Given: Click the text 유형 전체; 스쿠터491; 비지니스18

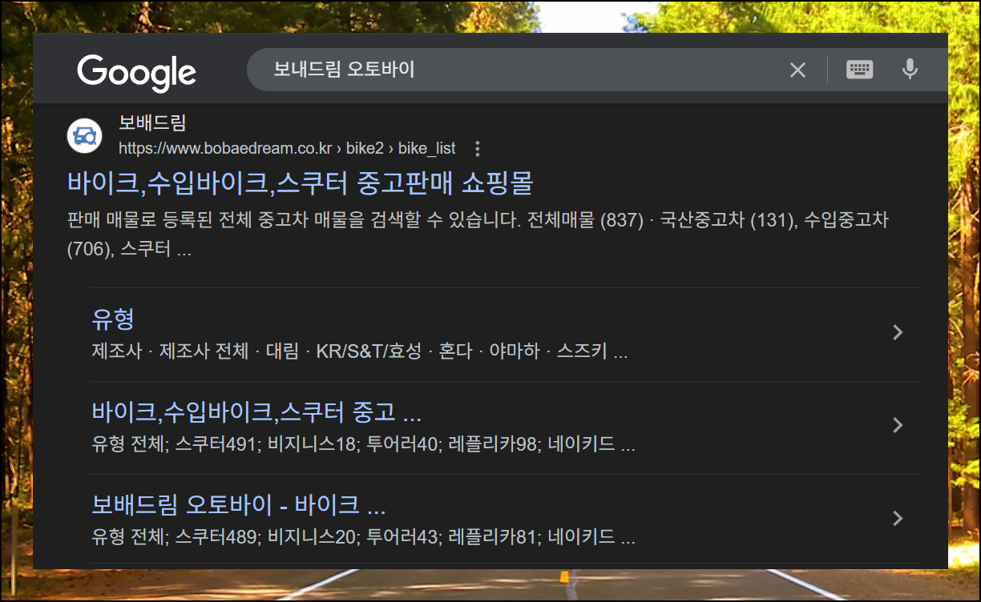Looking at the screenshot, I should 224,444.
